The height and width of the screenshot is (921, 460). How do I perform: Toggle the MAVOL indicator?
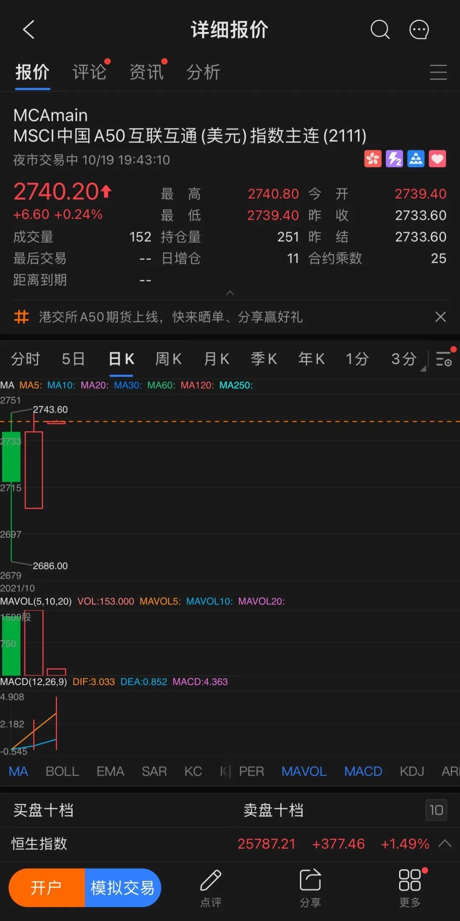tap(304, 771)
